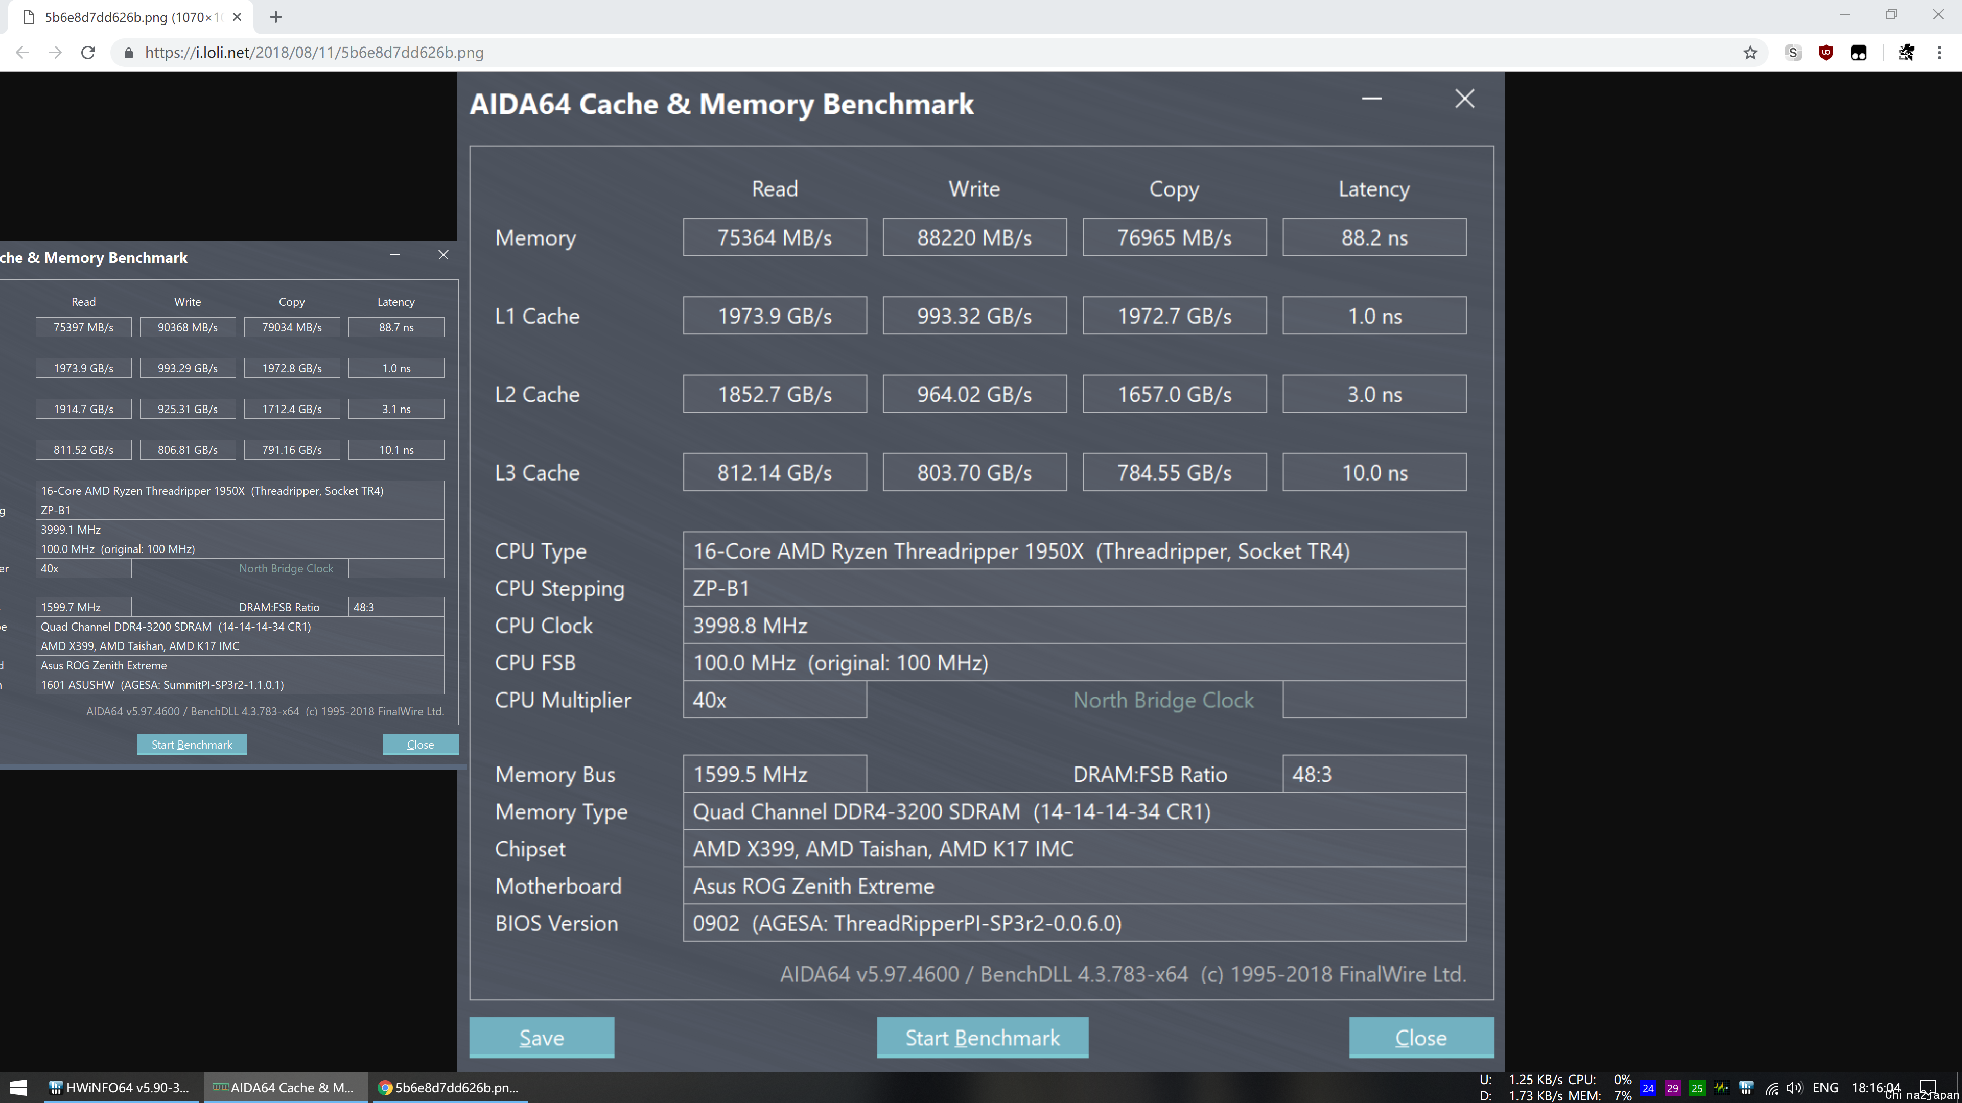Click Close button in the small AIDA64 window
This screenshot has width=1962, height=1103.
pyautogui.click(x=421, y=745)
